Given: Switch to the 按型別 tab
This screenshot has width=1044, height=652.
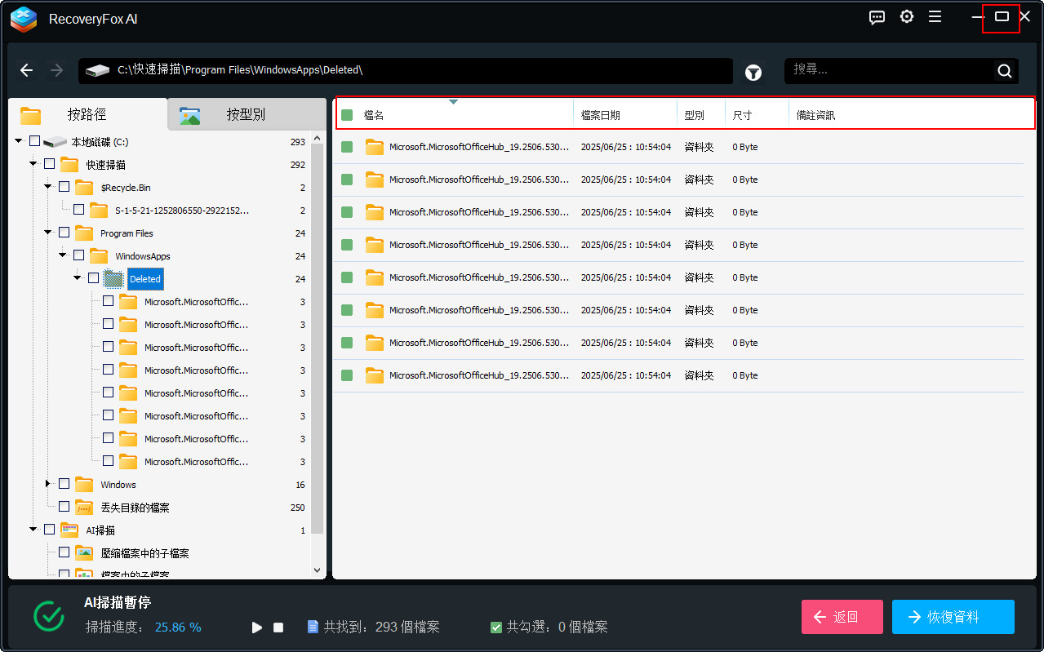Looking at the screenshot, I should [246, 115].
